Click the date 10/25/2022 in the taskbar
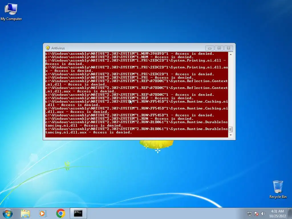Image resolution: width=292 pixels, height=219 pixels. [x=277, y=216]
